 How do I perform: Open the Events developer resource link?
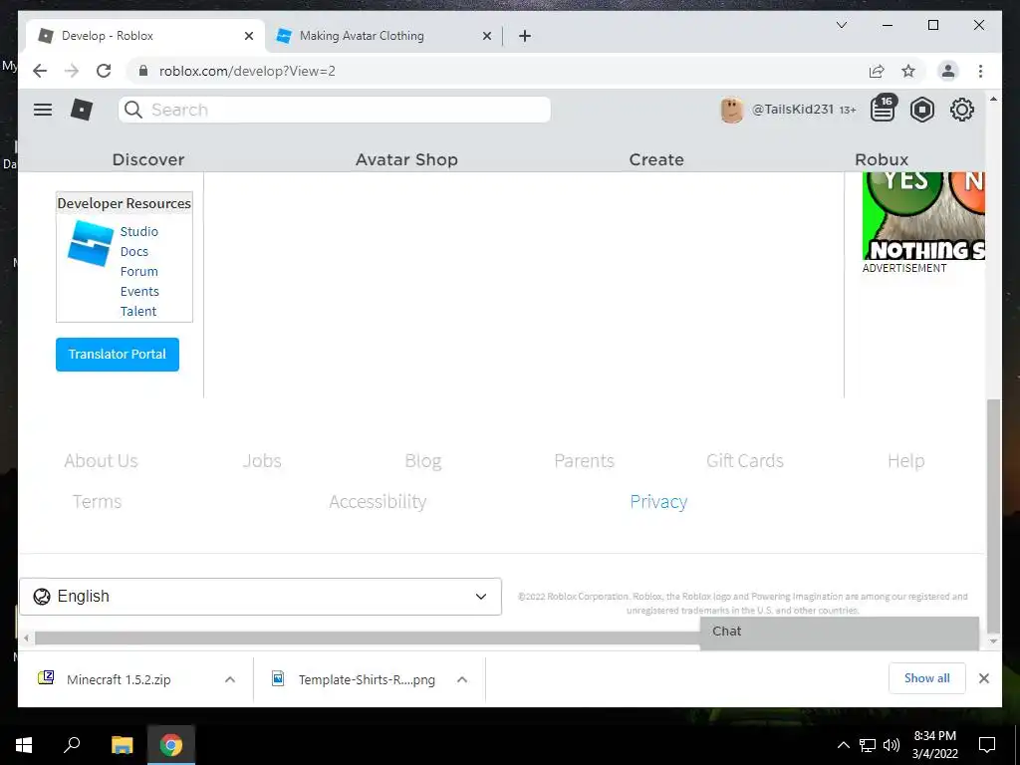(139, 292)
